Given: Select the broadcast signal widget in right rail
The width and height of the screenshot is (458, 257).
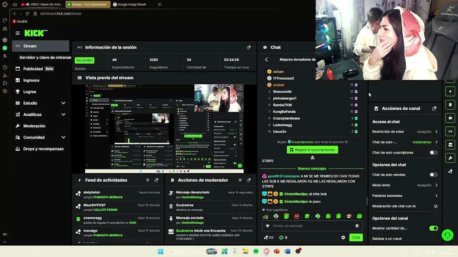Looking at the screenshot, I should coord(450,131).
